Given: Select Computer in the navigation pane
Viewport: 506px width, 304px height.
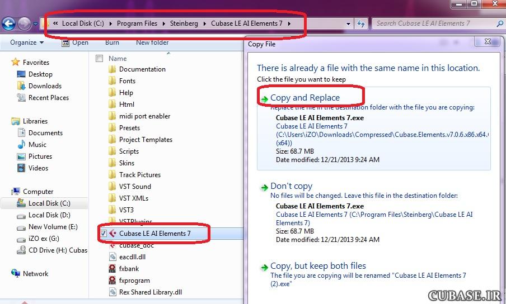Looking at the screenshot, I should point(38,192).
